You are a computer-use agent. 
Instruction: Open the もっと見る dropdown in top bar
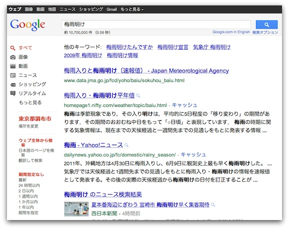tap(132, 9)
